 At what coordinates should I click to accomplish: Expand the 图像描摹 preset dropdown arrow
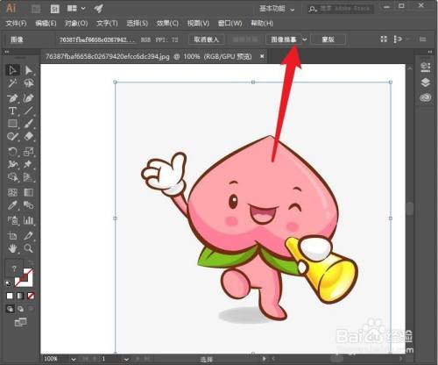[305, 39]
